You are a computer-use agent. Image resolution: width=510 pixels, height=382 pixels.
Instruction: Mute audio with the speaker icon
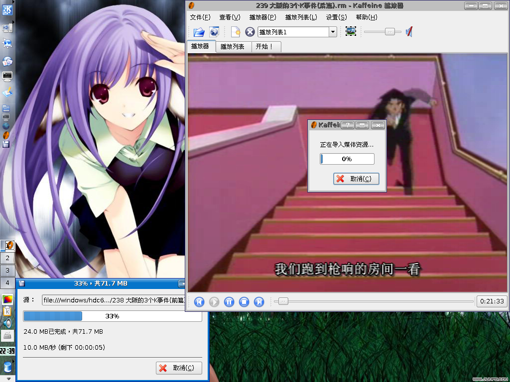pos(409,32)
